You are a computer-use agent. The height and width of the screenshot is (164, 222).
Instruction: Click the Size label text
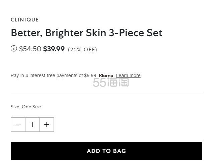(x=16, y=107)
